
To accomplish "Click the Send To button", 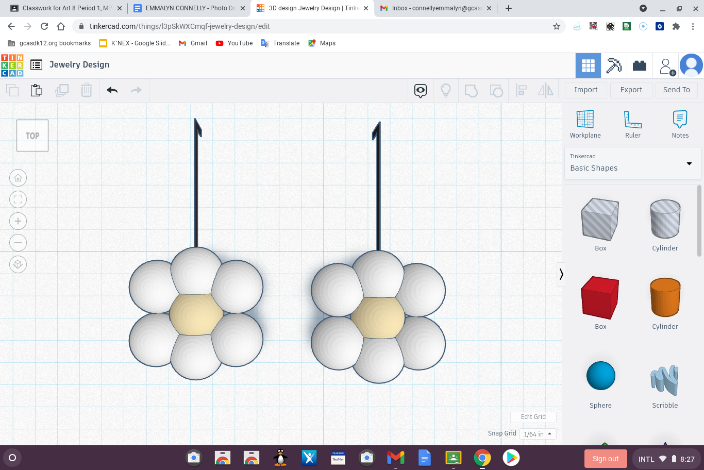I will click(677, 90).
